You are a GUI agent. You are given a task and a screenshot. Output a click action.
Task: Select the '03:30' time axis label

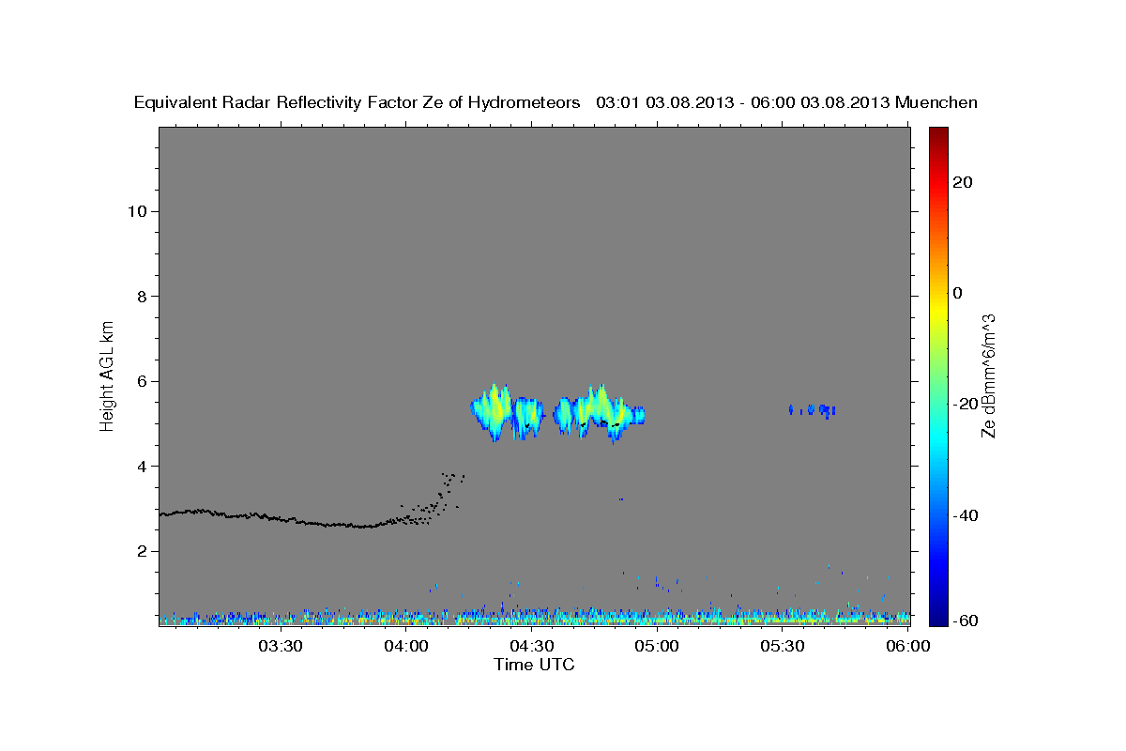tap(280, 646)
